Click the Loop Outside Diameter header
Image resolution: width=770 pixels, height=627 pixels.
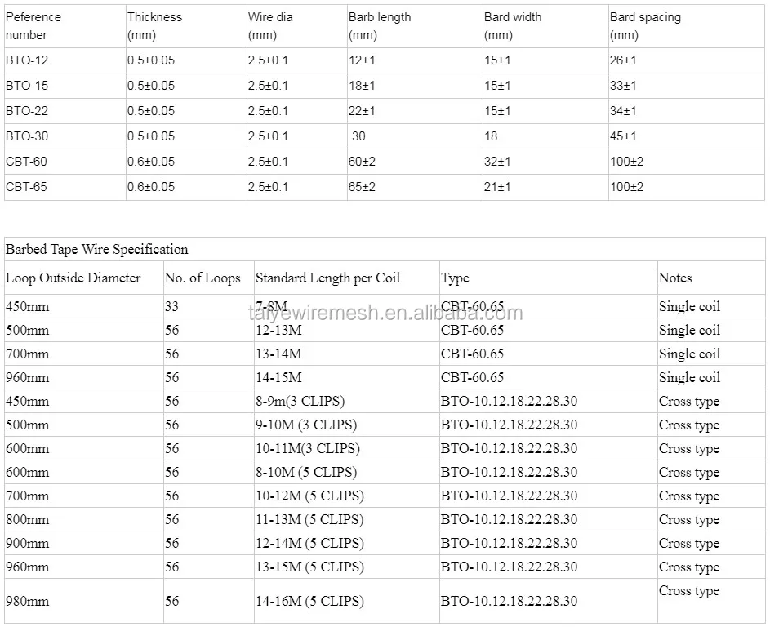[73, 278]
